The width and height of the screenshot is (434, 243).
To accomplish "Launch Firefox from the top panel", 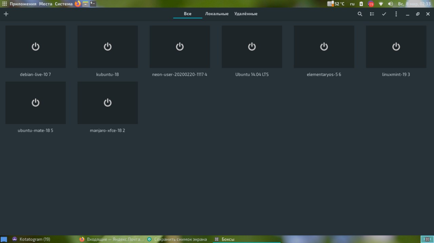I will [78, 4].
